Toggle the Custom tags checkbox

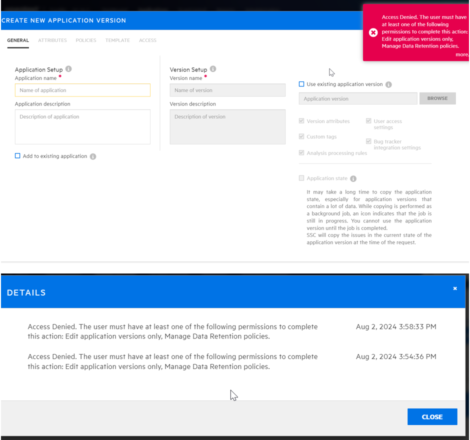click(301, 136)
